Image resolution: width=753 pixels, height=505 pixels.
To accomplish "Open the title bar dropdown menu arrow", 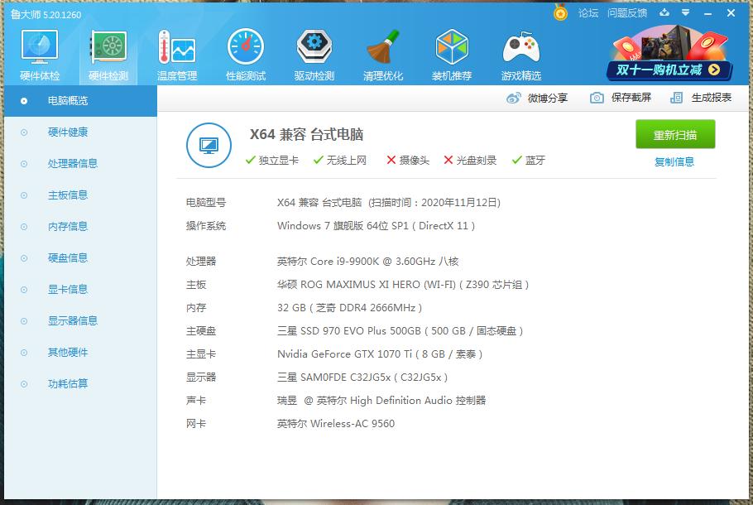I will pyautogui.click(x=686, y=12).
